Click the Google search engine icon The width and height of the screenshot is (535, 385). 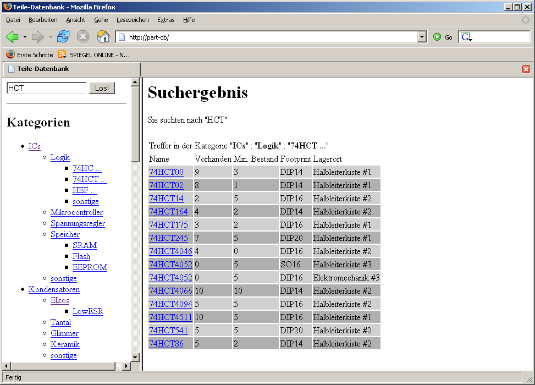tap(465, 37)
